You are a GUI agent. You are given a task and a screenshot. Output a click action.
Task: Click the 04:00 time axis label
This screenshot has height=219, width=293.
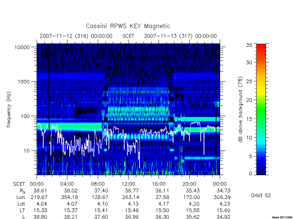[67, 184]
